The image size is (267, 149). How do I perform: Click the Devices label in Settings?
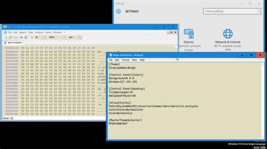point(189,42)
